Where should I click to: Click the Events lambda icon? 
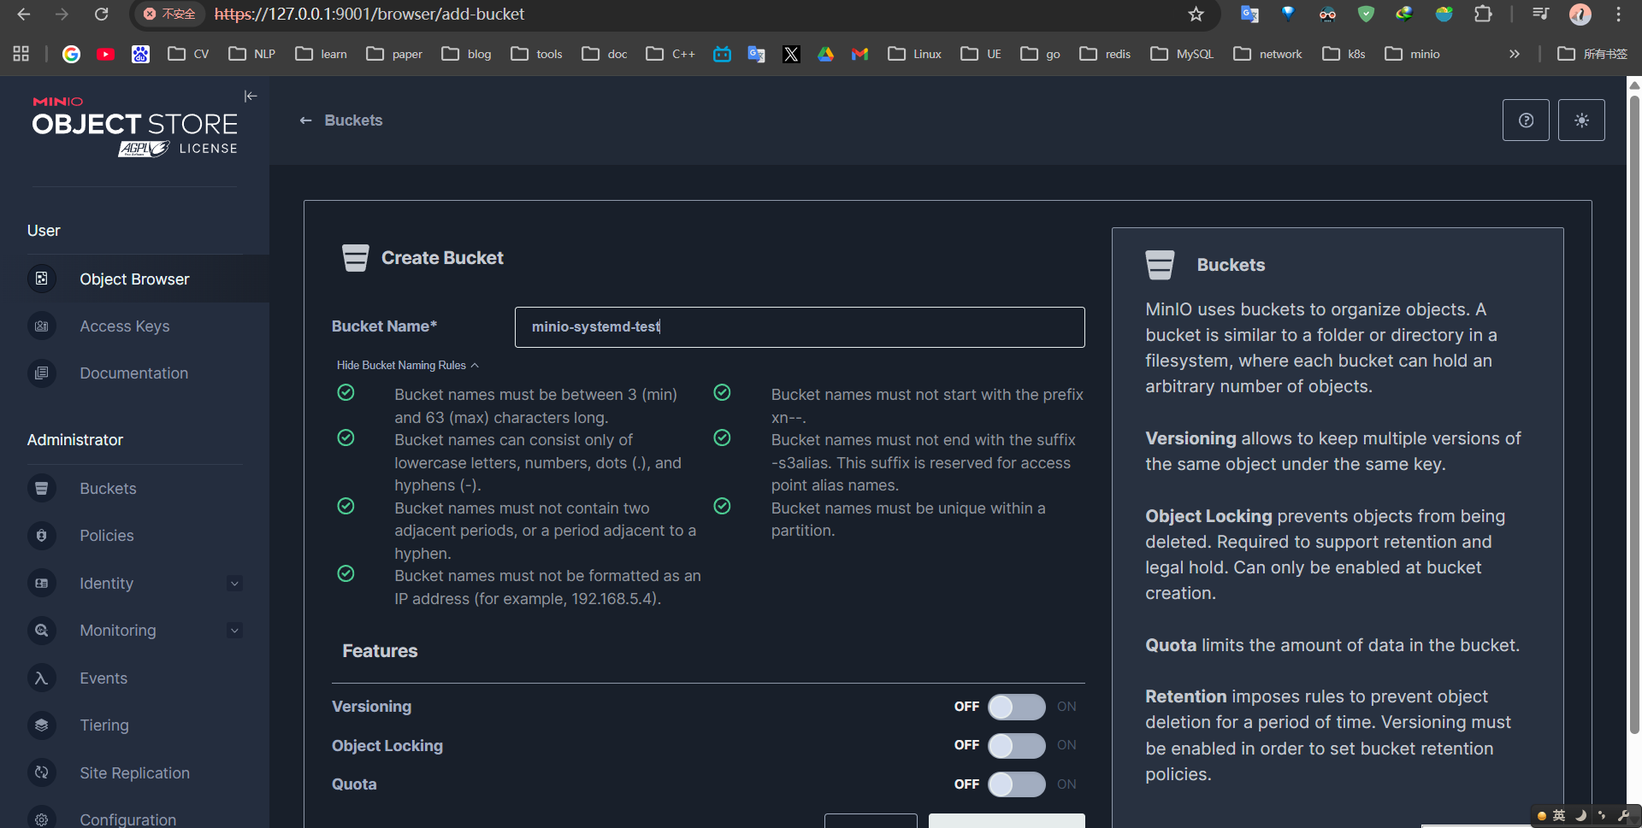click(x=42, y=678)
